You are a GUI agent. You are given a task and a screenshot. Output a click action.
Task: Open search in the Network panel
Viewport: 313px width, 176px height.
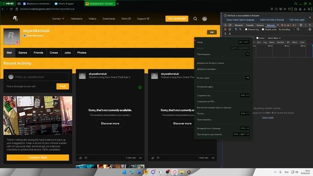click(x=240, y=29)
